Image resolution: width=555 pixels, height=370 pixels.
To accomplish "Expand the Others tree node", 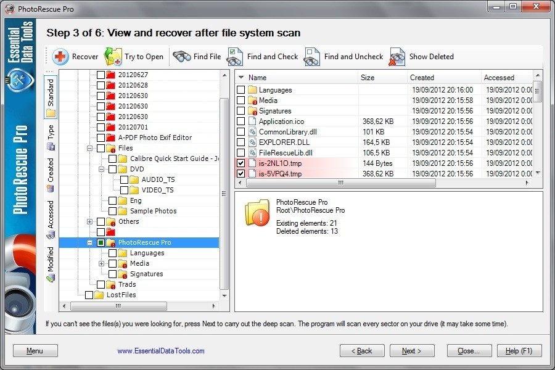I will (x=90, y=221).
